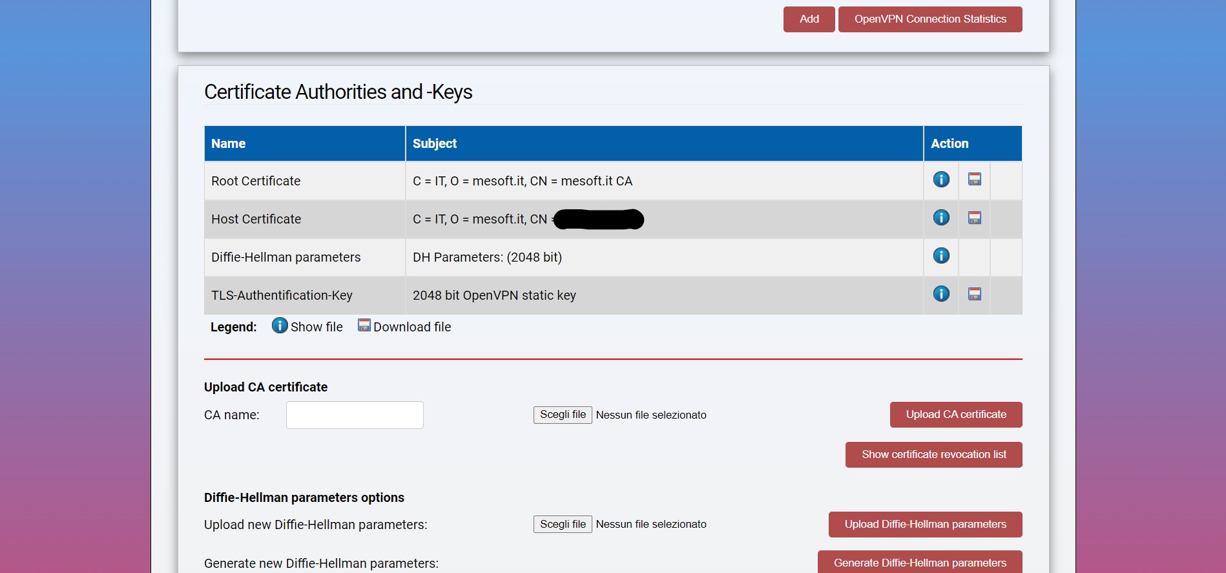Show Diffie-Hellman parameters file info
The image size is (1226, 573).
point(941,256)
